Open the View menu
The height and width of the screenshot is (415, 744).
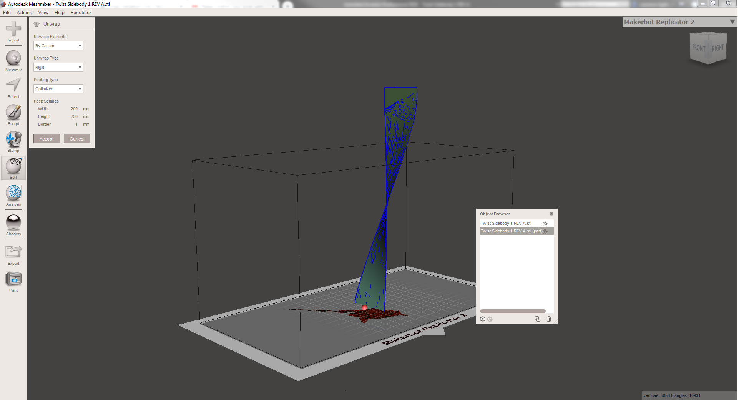pos(43,12)
